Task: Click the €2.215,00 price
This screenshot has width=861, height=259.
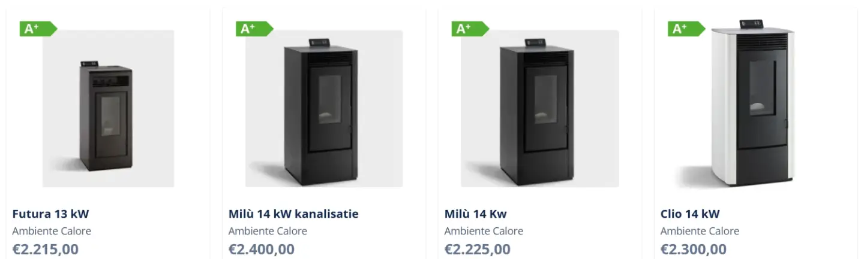Action: [x=46, y=249]
